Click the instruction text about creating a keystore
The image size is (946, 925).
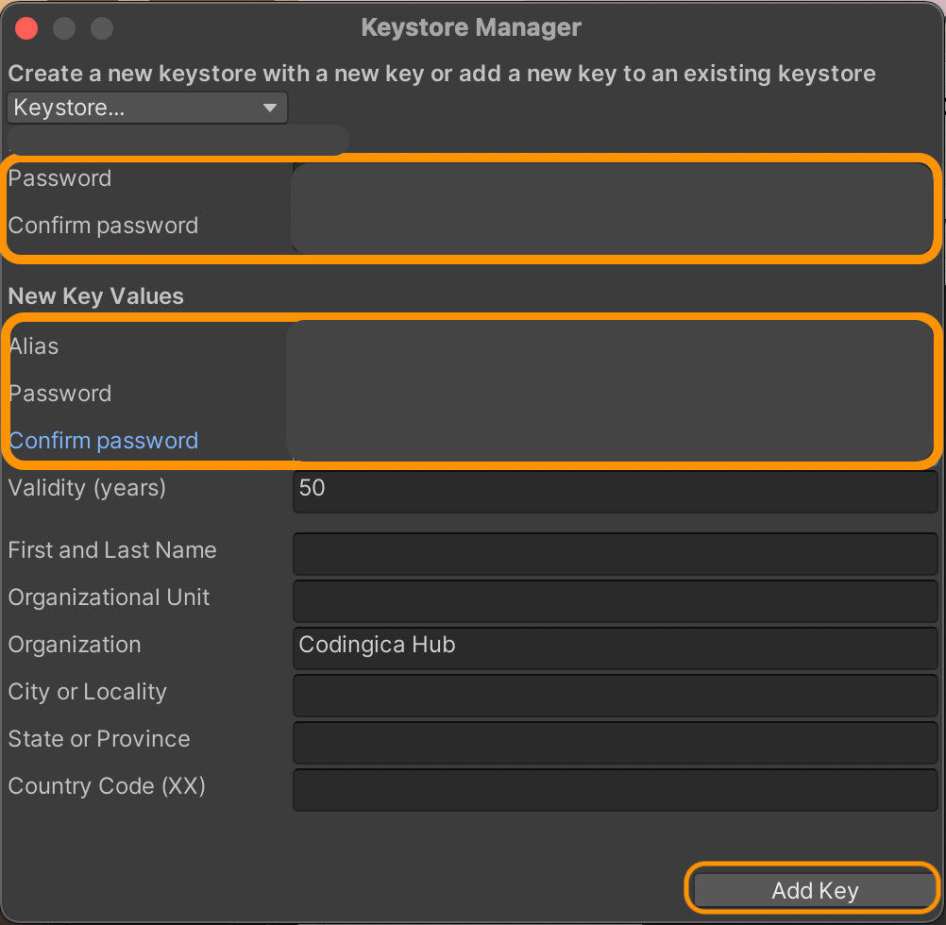pyautogui.click(x=442, y=73)
